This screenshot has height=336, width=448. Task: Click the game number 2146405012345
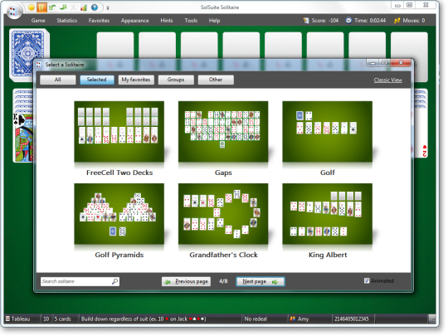tap(352, 319)
